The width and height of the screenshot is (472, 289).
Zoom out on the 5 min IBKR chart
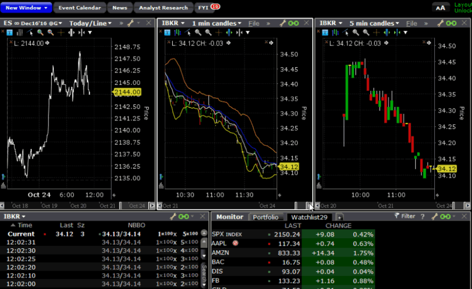click(366, 32)
